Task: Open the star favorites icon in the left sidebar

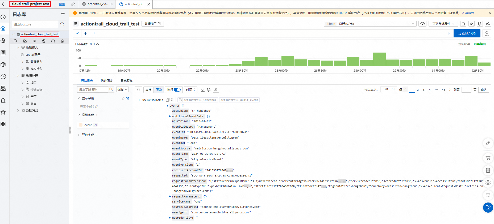Action: (x=3, y=112)
